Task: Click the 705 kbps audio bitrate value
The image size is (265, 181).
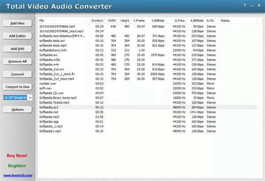Action: (197, 93)
